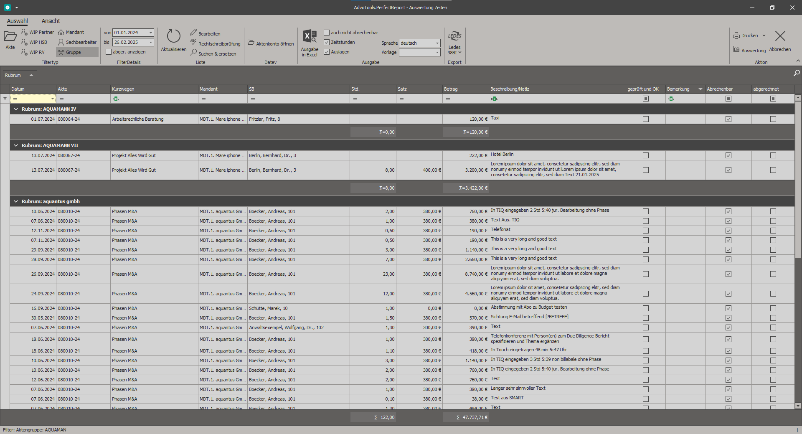Switch to the Ansicht tab

(51, 21)
